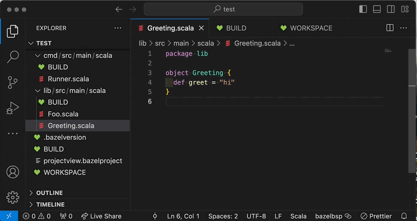Click the ports forwarded indicator showing 0
Image resolution: width=417 pixels, height=221 pixels.
coord(66,216)
